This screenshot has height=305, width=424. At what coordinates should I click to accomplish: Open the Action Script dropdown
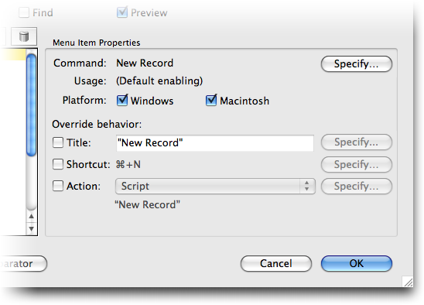215,187
